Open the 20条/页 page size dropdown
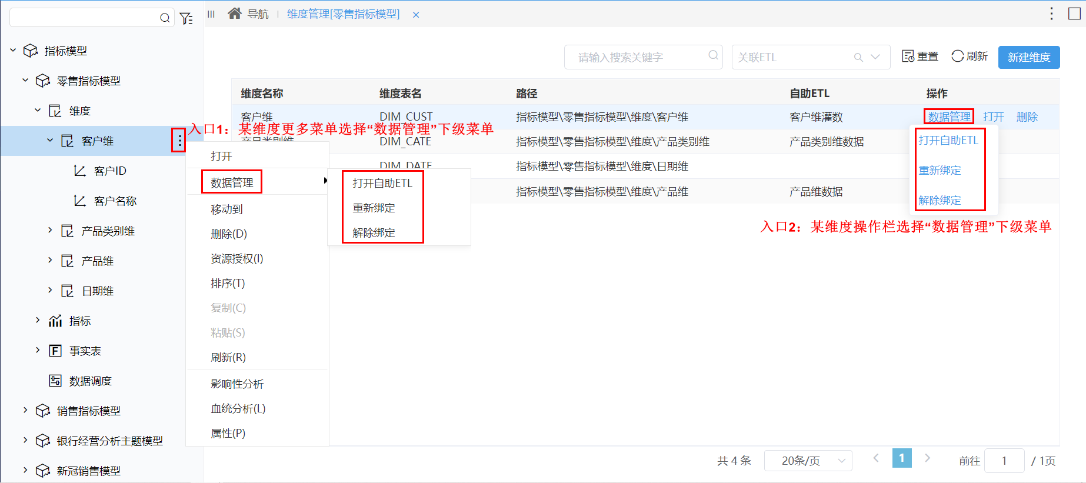The height and width of the screenshot is (483, 1086). pyautogui.click(x=808, y=461)
